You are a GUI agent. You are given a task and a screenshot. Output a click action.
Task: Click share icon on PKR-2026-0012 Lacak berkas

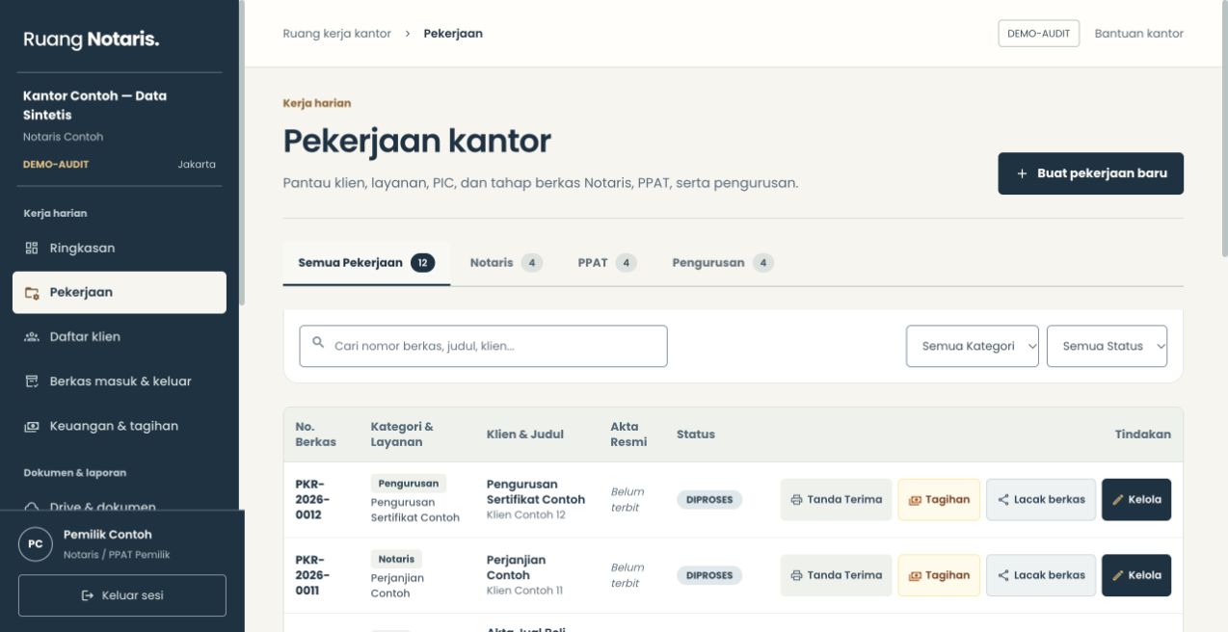[1003, 500]
